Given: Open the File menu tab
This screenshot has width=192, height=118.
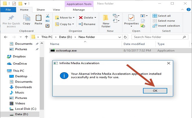Looking at the screenshot, I should click(8, 10).
